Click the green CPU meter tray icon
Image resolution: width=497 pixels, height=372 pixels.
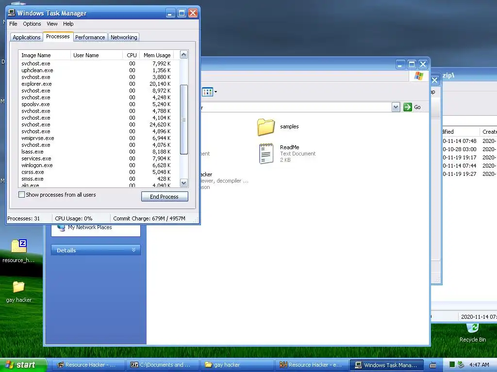(452, 365)
